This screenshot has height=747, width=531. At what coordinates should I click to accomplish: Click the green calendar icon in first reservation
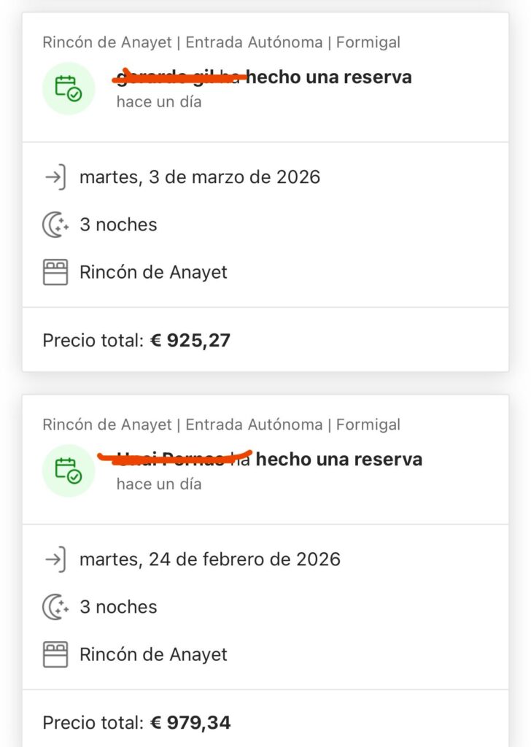coord(69,88)
